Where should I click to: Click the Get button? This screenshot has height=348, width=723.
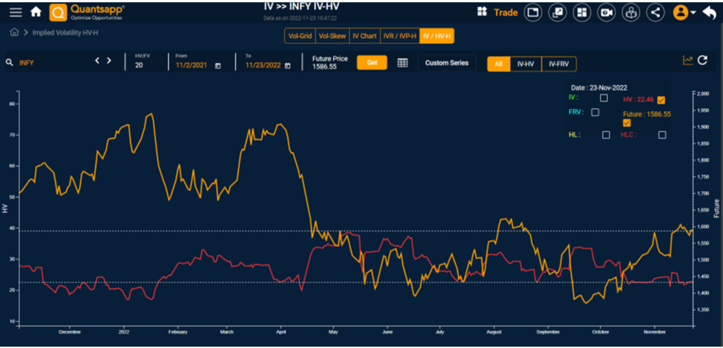(372, 63)
